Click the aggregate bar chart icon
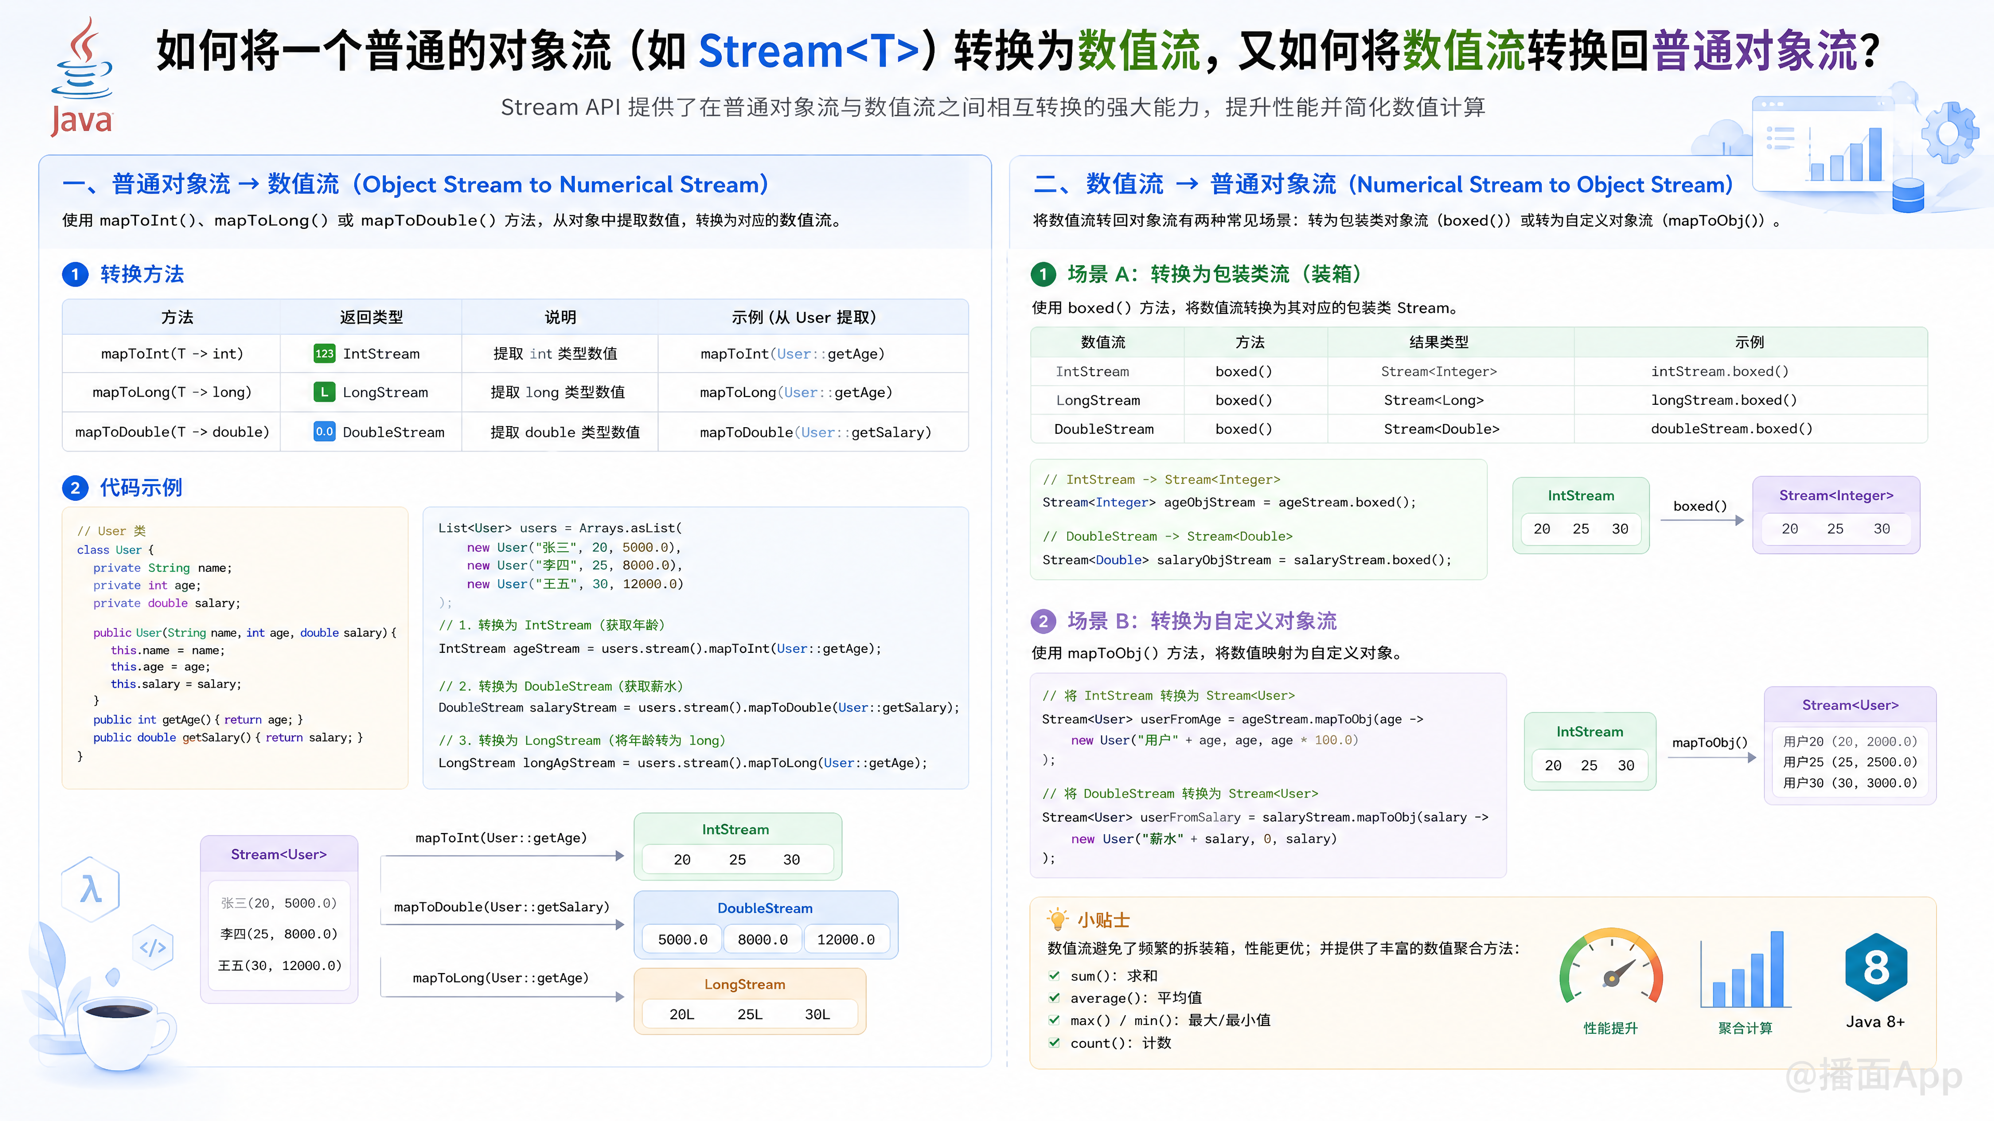Viewport: 1994px width, 1121px height. pos(1745,968)
